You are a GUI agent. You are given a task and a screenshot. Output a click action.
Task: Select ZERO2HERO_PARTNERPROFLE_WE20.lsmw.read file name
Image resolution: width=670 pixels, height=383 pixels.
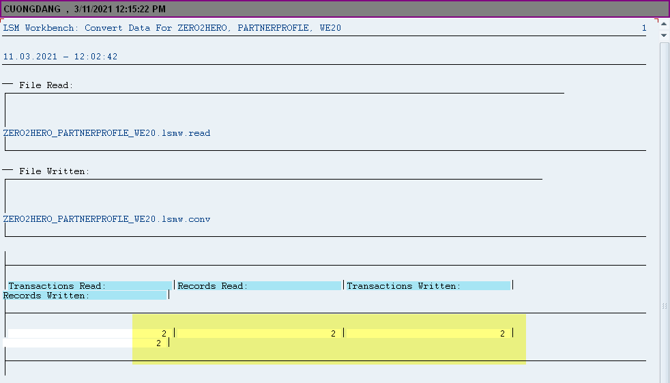pyautogui.click(x=106, y=133)
